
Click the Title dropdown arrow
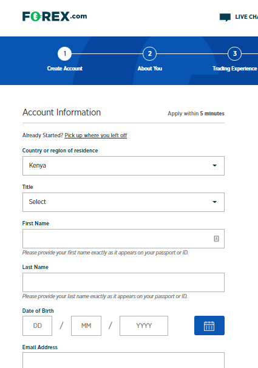click(x=214, y=202)
